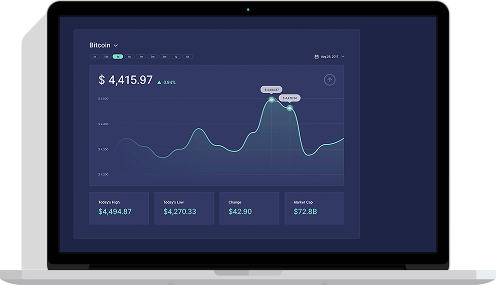Click the chart point at $4,478.34

[290, 108]
